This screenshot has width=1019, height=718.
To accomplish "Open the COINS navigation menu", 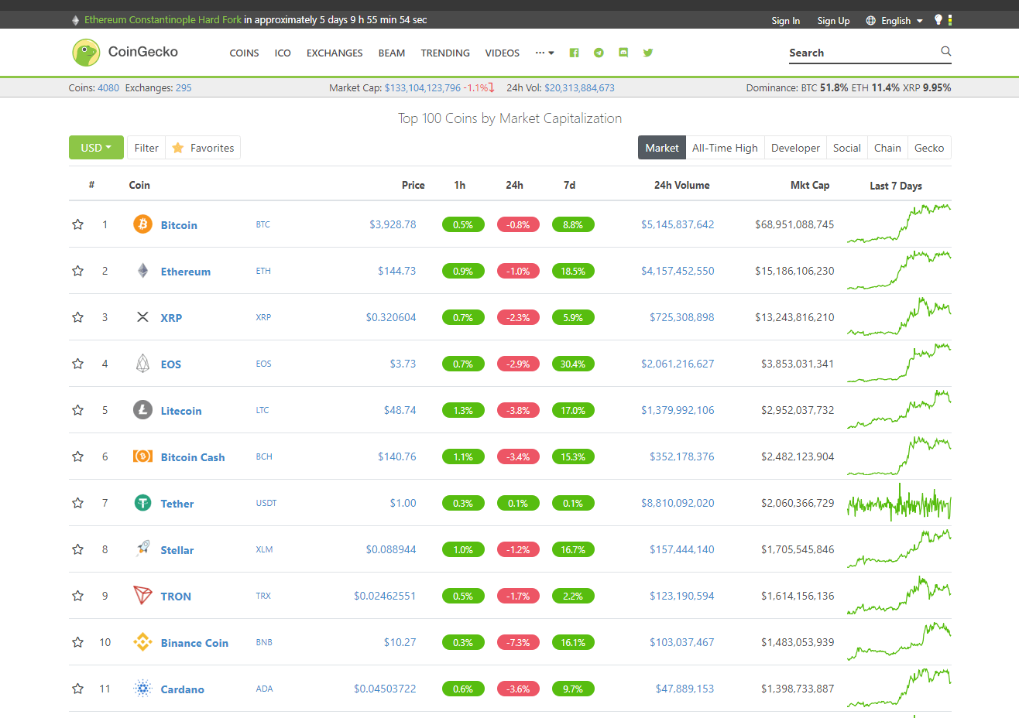I will [245, 53].
